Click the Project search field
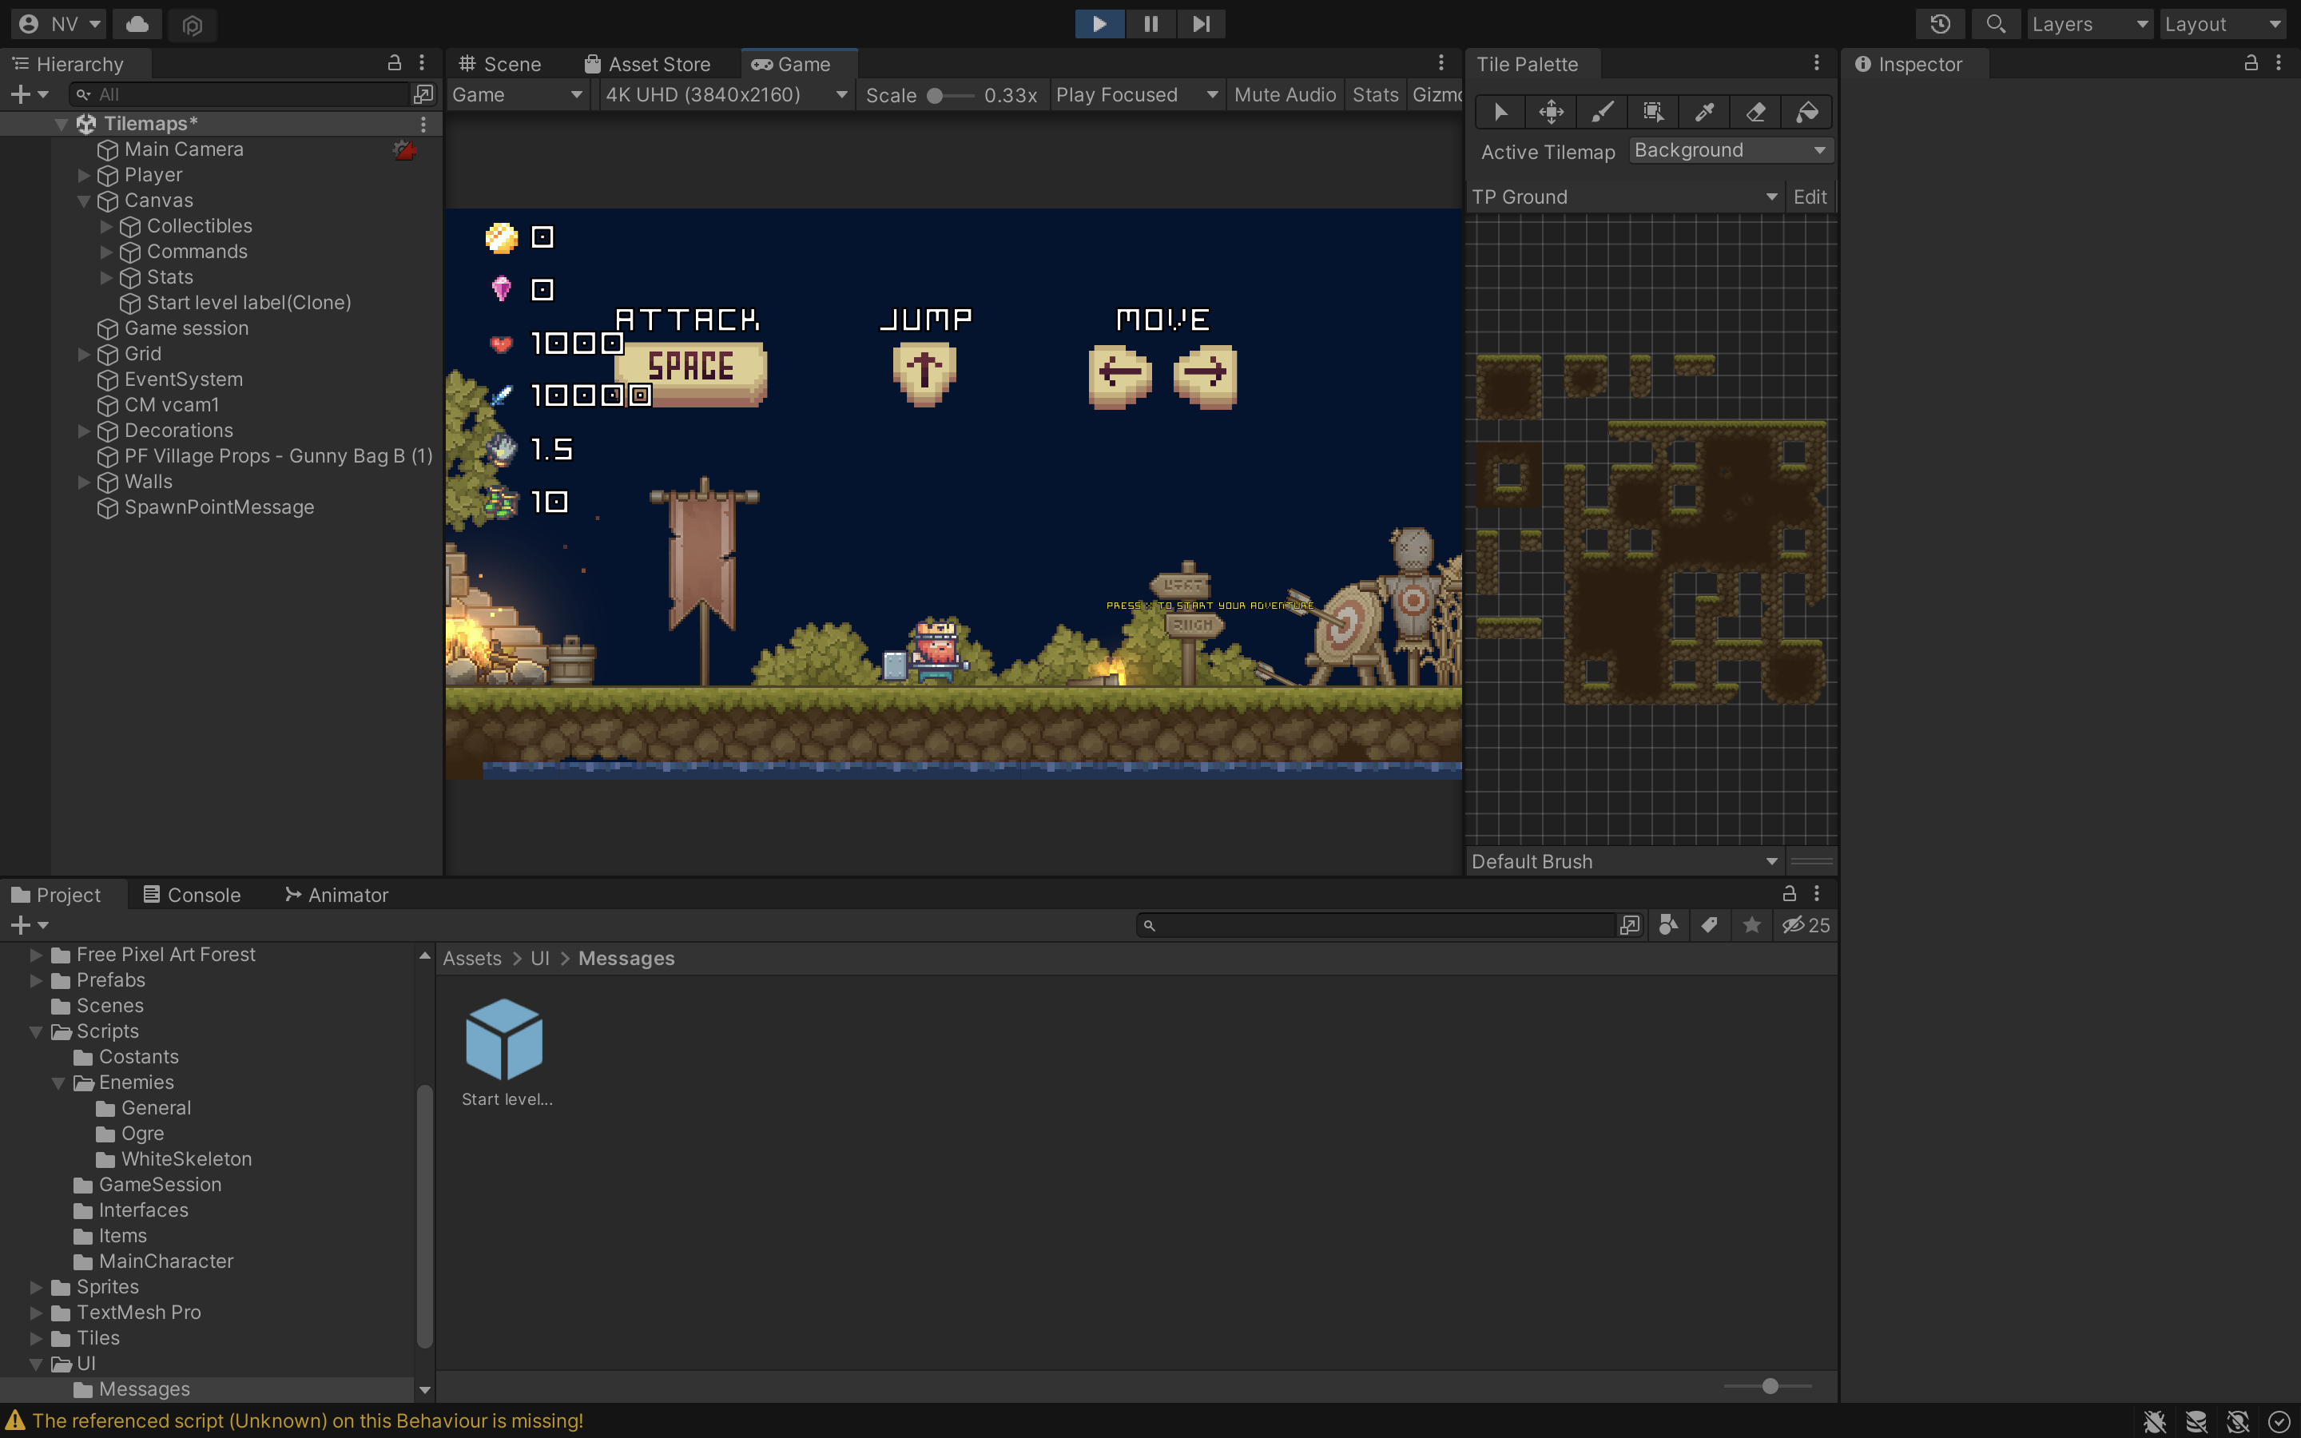 1376,925
